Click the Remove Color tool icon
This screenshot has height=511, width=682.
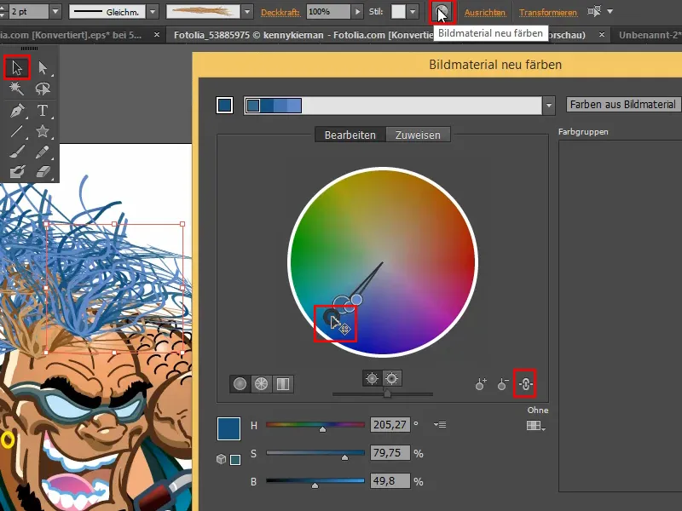(x=503, y=384)
